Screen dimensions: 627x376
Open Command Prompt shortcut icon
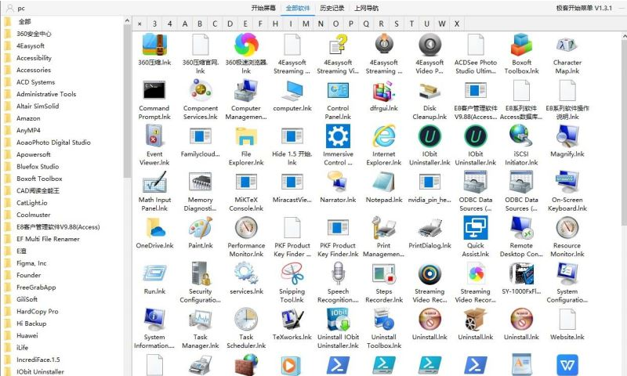click(x=154, y=91)
